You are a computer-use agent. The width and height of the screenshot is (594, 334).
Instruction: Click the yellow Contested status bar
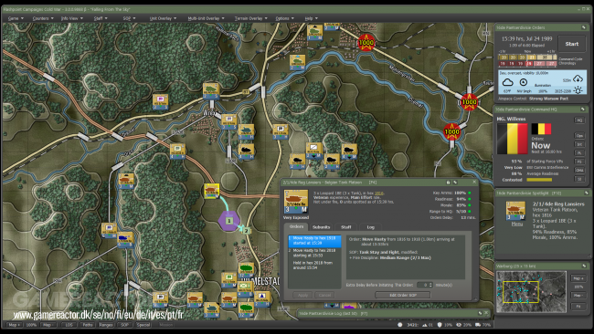(x=539, y=180)
